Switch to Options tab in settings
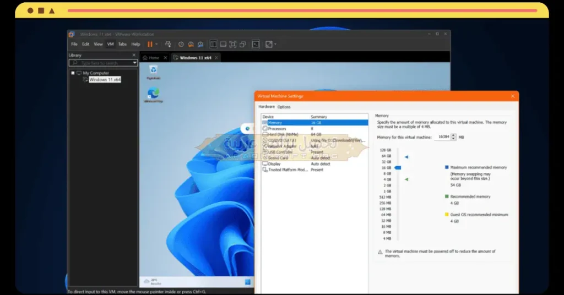This screenshot has height=295, width=564. click(x=284, y=107)
